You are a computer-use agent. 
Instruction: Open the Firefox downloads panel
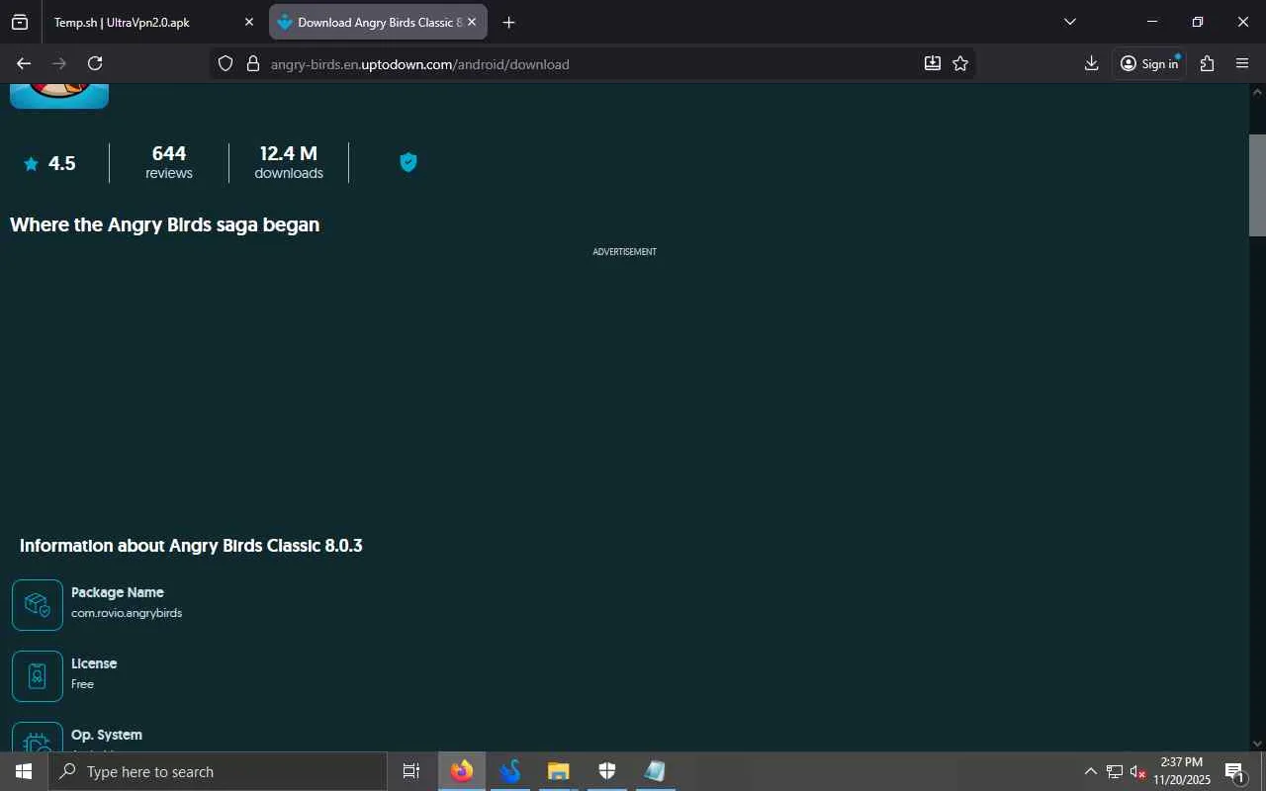click(x=1091, y=63)
